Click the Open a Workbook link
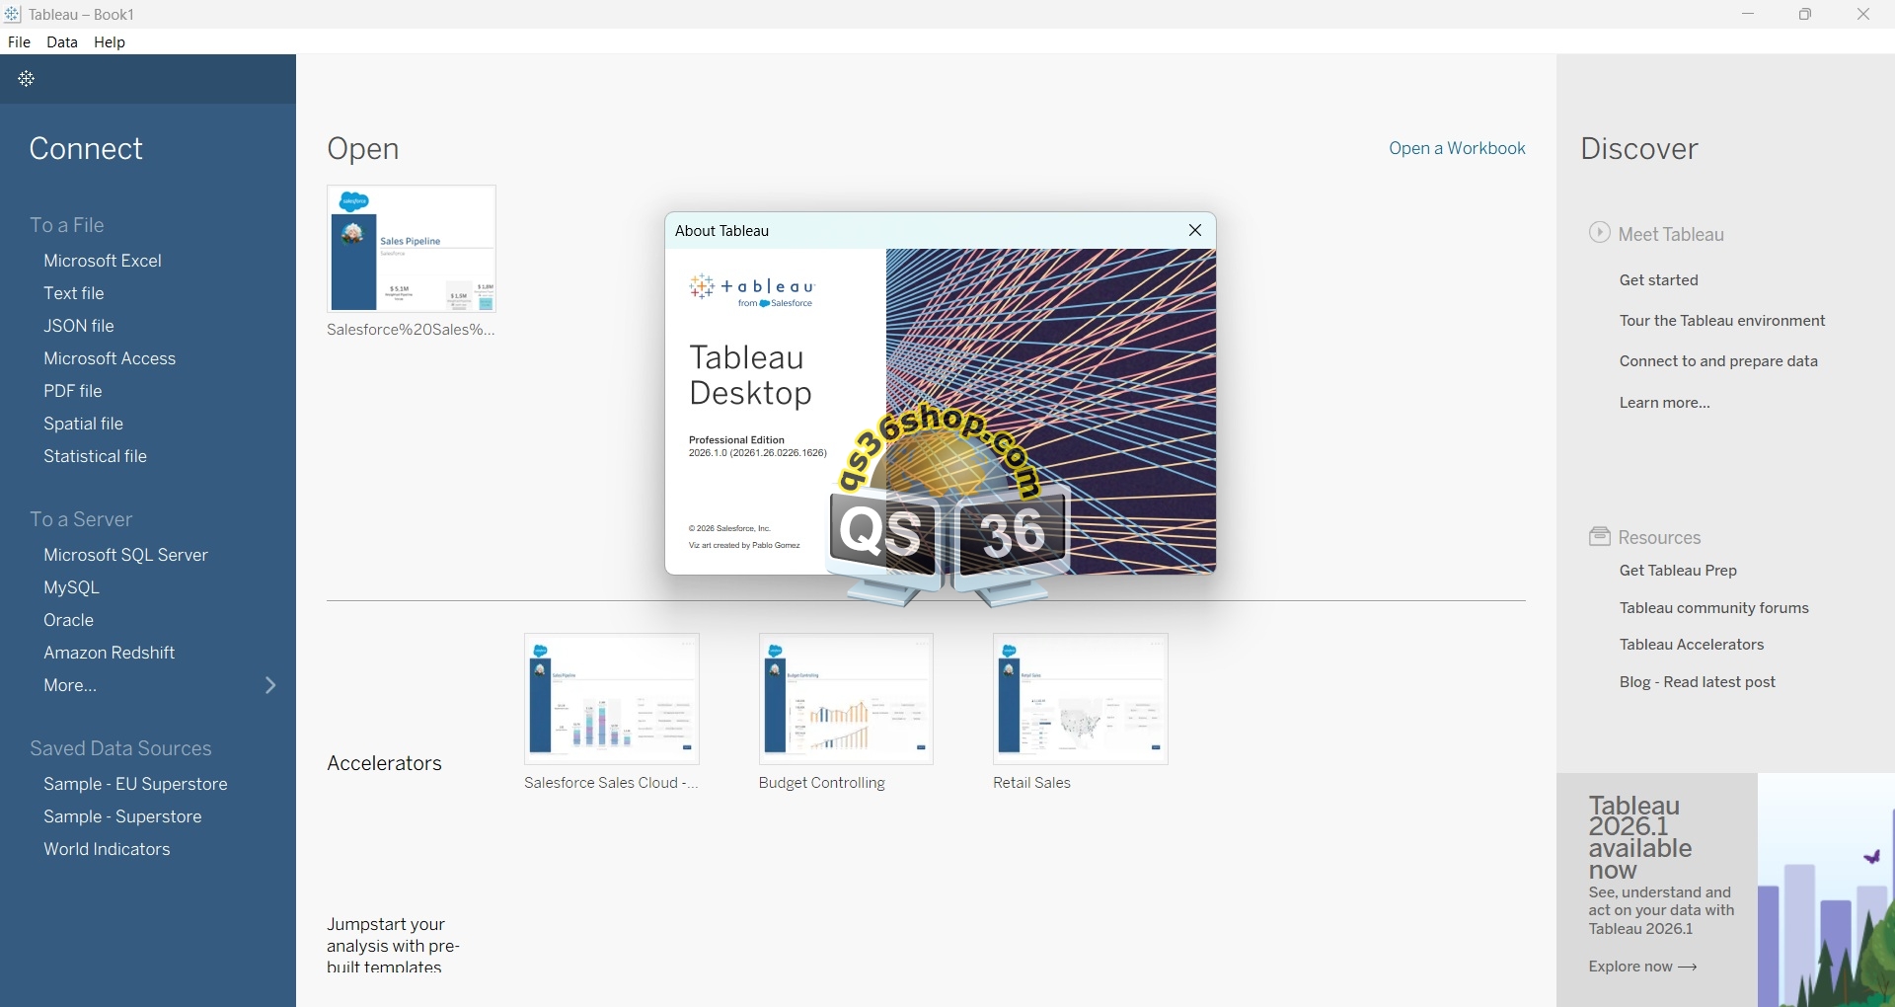This screenshot has width=1895, height=1007. (1456, 149)
